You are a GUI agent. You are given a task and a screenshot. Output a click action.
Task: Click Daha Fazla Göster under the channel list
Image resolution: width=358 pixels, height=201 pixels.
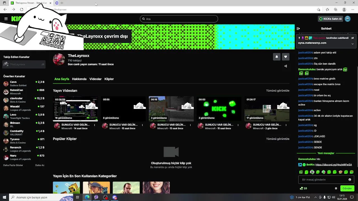(13, 165)
